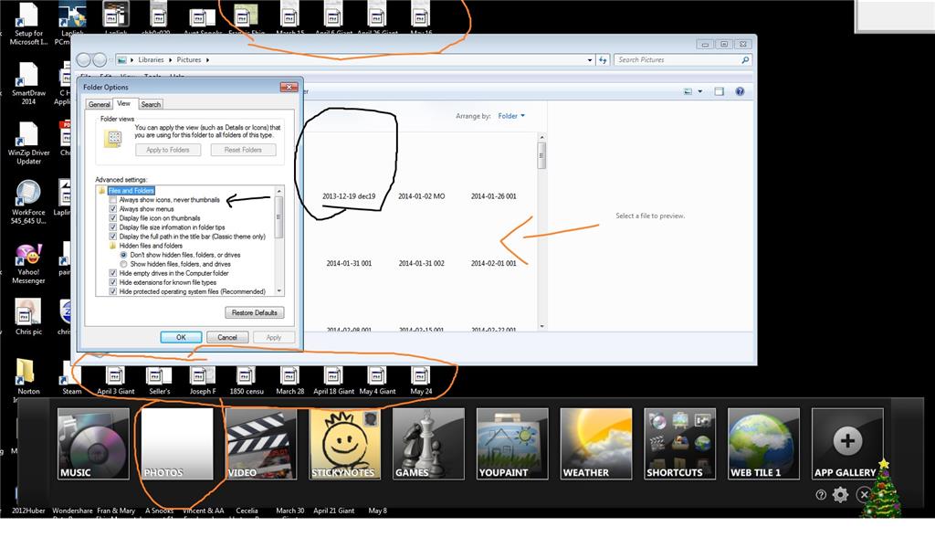
Task: Open the SHORTCUTS tile
Action: pos(679,444)
